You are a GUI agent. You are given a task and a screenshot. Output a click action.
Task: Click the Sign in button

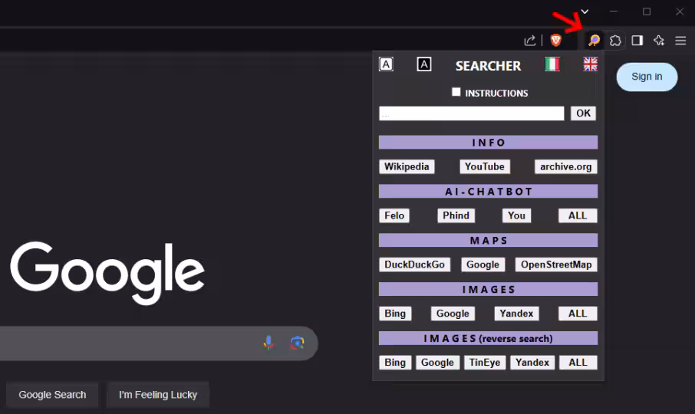pos(647,77)
